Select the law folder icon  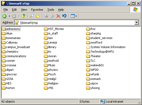coord(46,38)
